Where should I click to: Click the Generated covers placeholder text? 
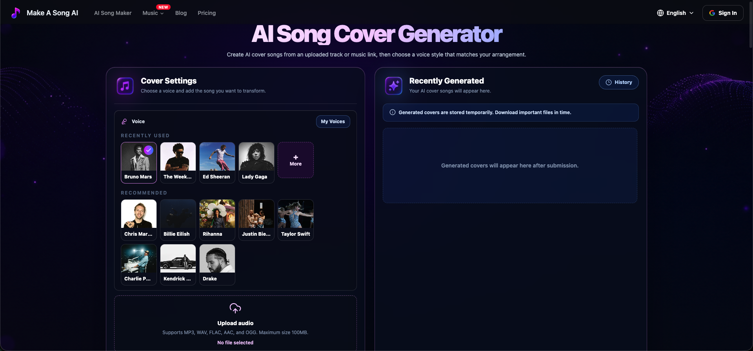tap(509, 165)
